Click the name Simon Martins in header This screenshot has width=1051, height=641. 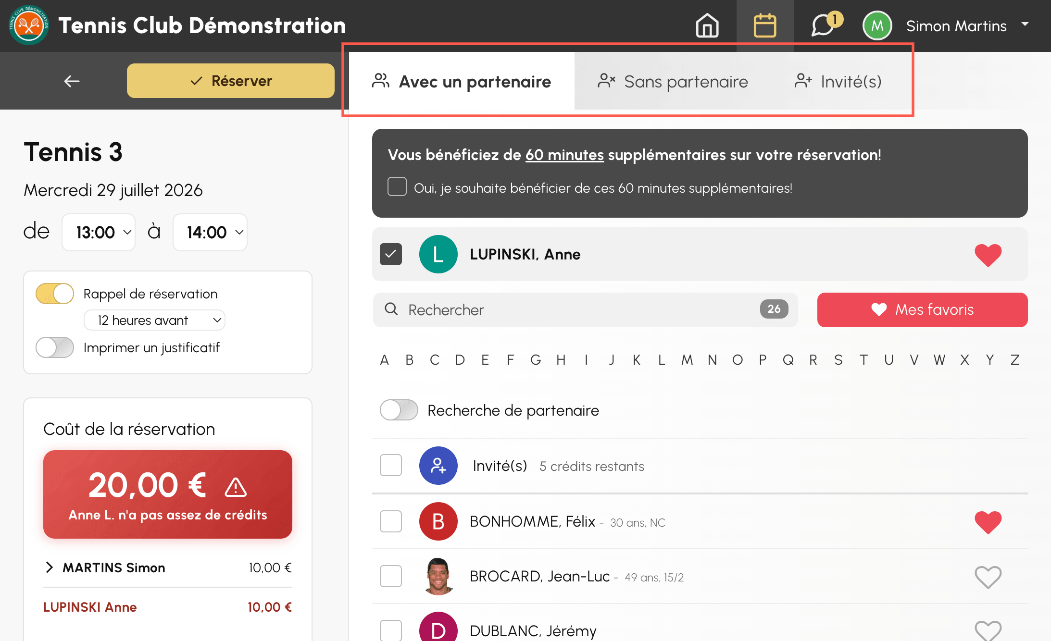coord(956,26)
